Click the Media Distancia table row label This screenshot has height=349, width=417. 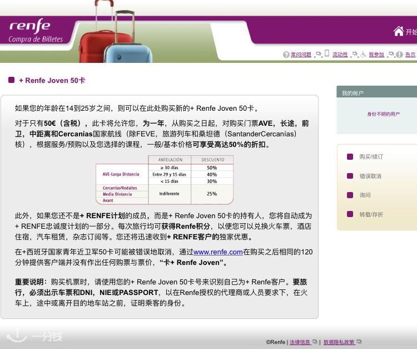tap(117, 194)
